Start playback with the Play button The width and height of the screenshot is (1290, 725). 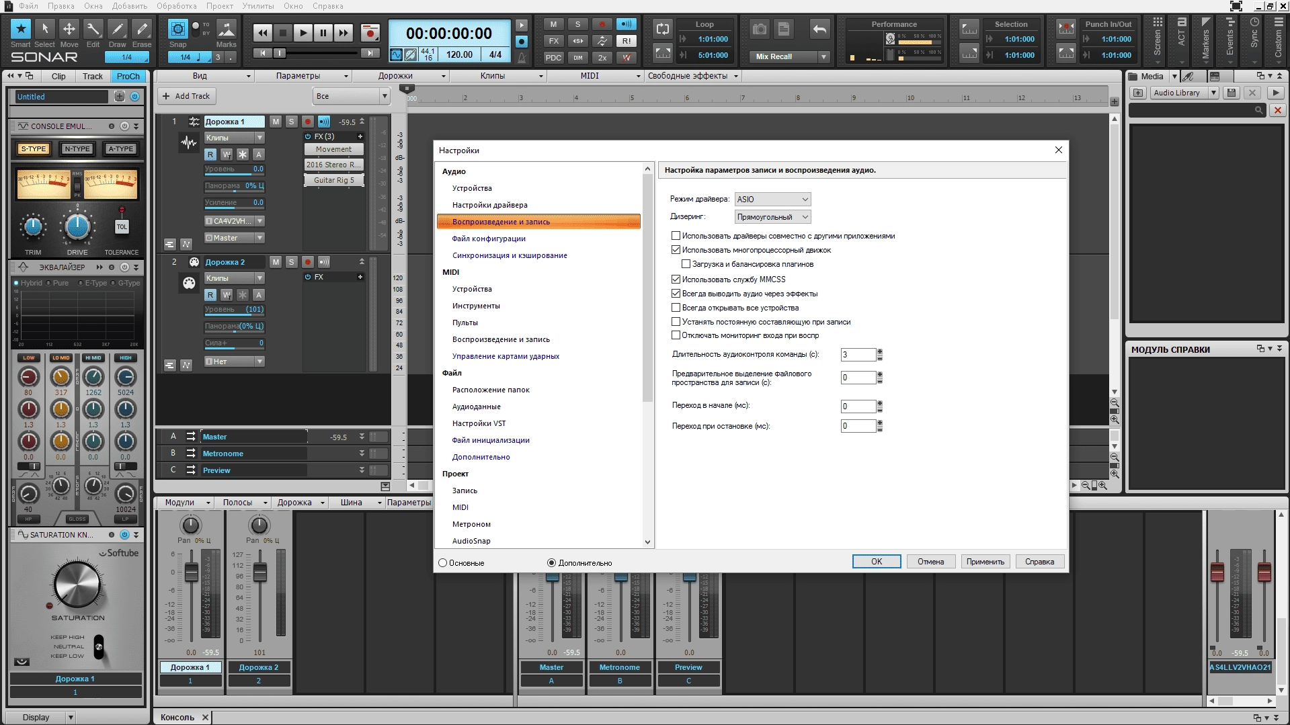[303, 32]
